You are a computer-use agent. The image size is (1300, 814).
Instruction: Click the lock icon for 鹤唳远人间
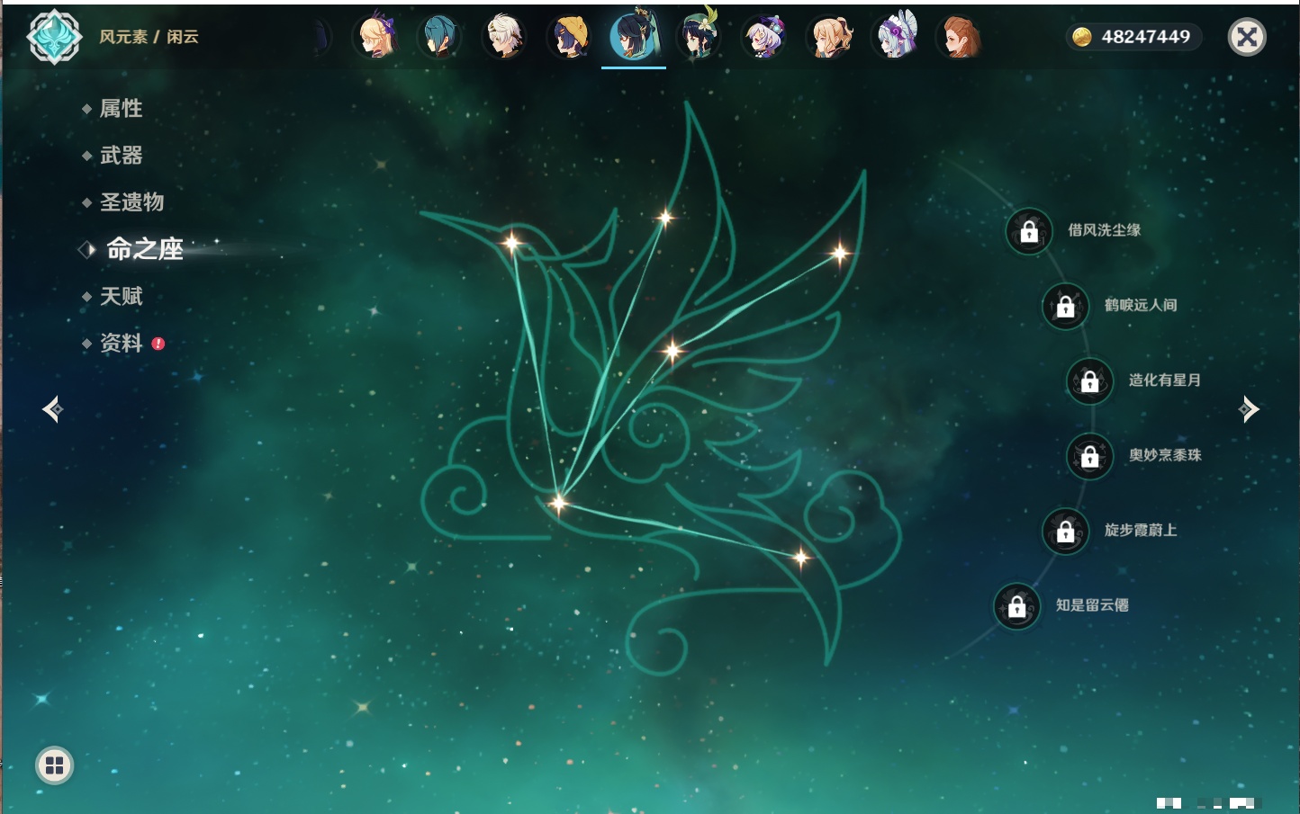(1065, 307)
